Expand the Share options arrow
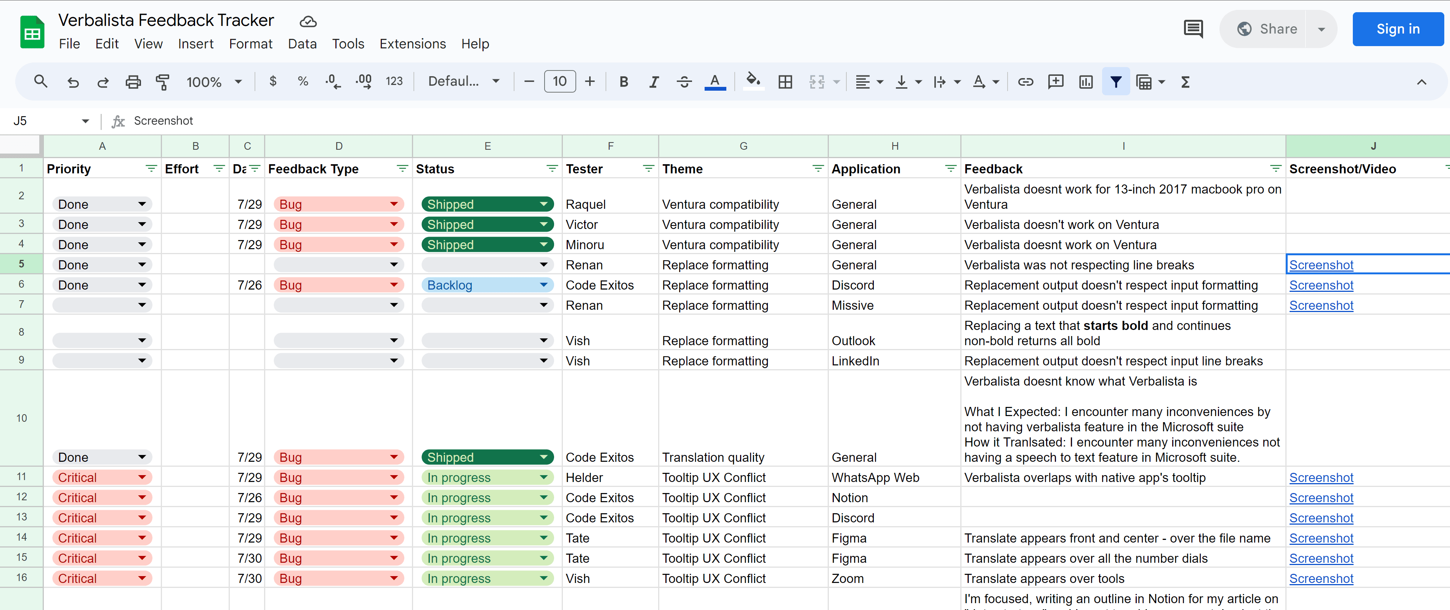Viewport: 1450px width, 610px height. tap(1321, 29)
